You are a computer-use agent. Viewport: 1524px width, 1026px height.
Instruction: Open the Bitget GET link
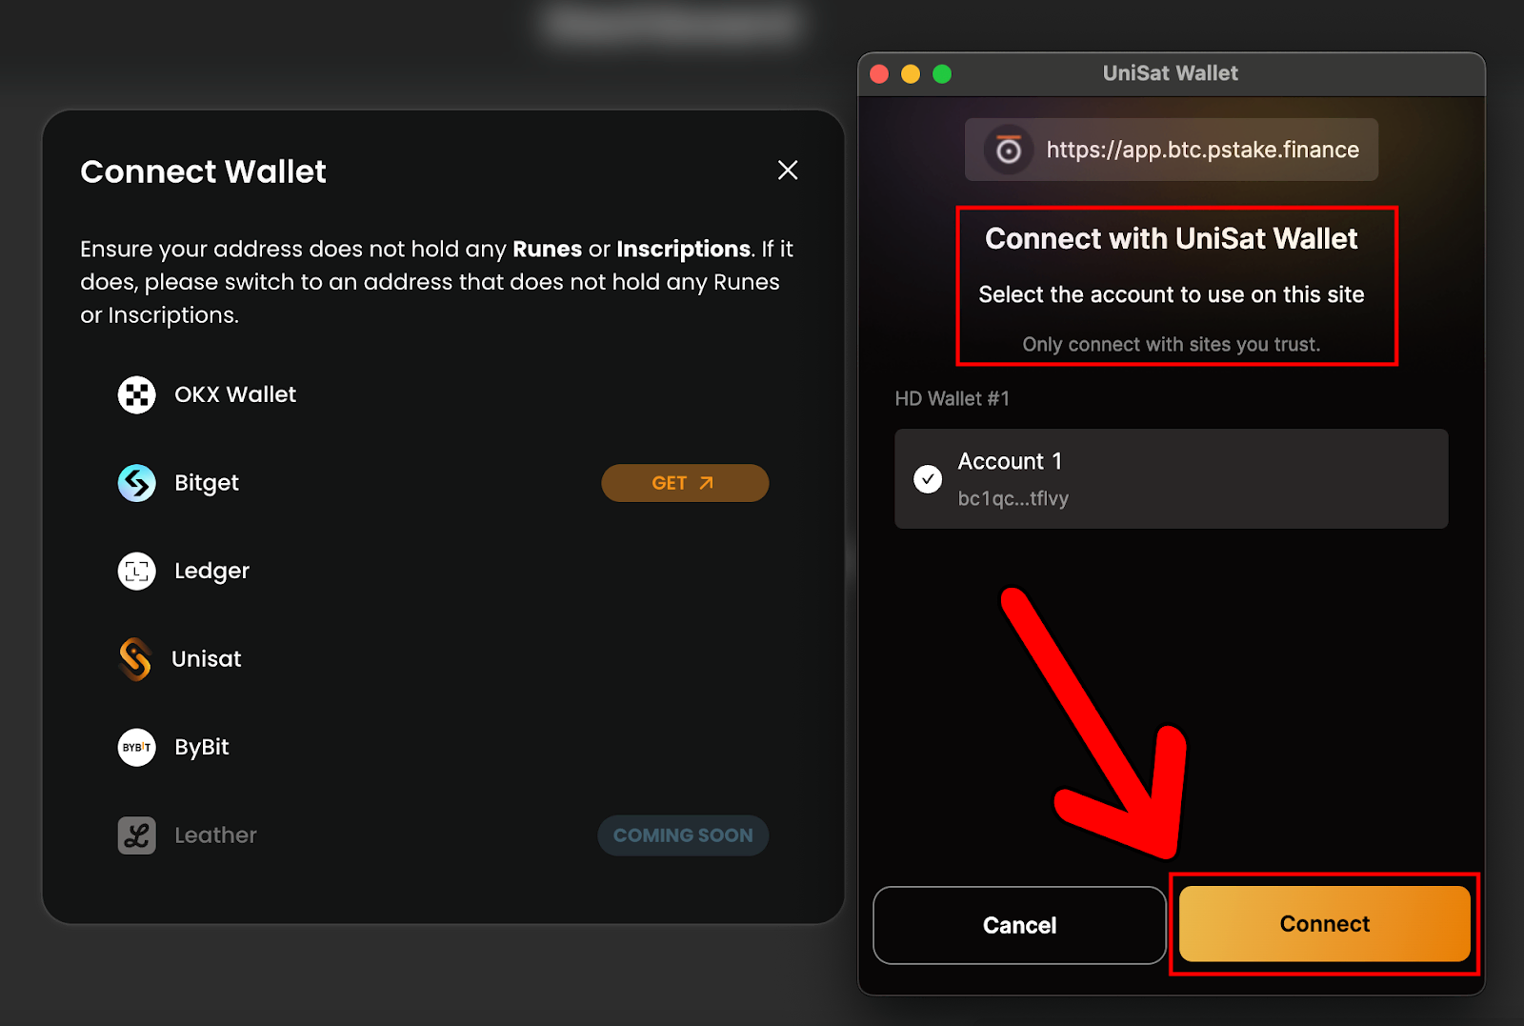pos(685,483)
